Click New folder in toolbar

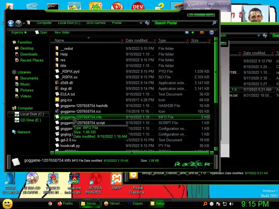pos(62,32)
